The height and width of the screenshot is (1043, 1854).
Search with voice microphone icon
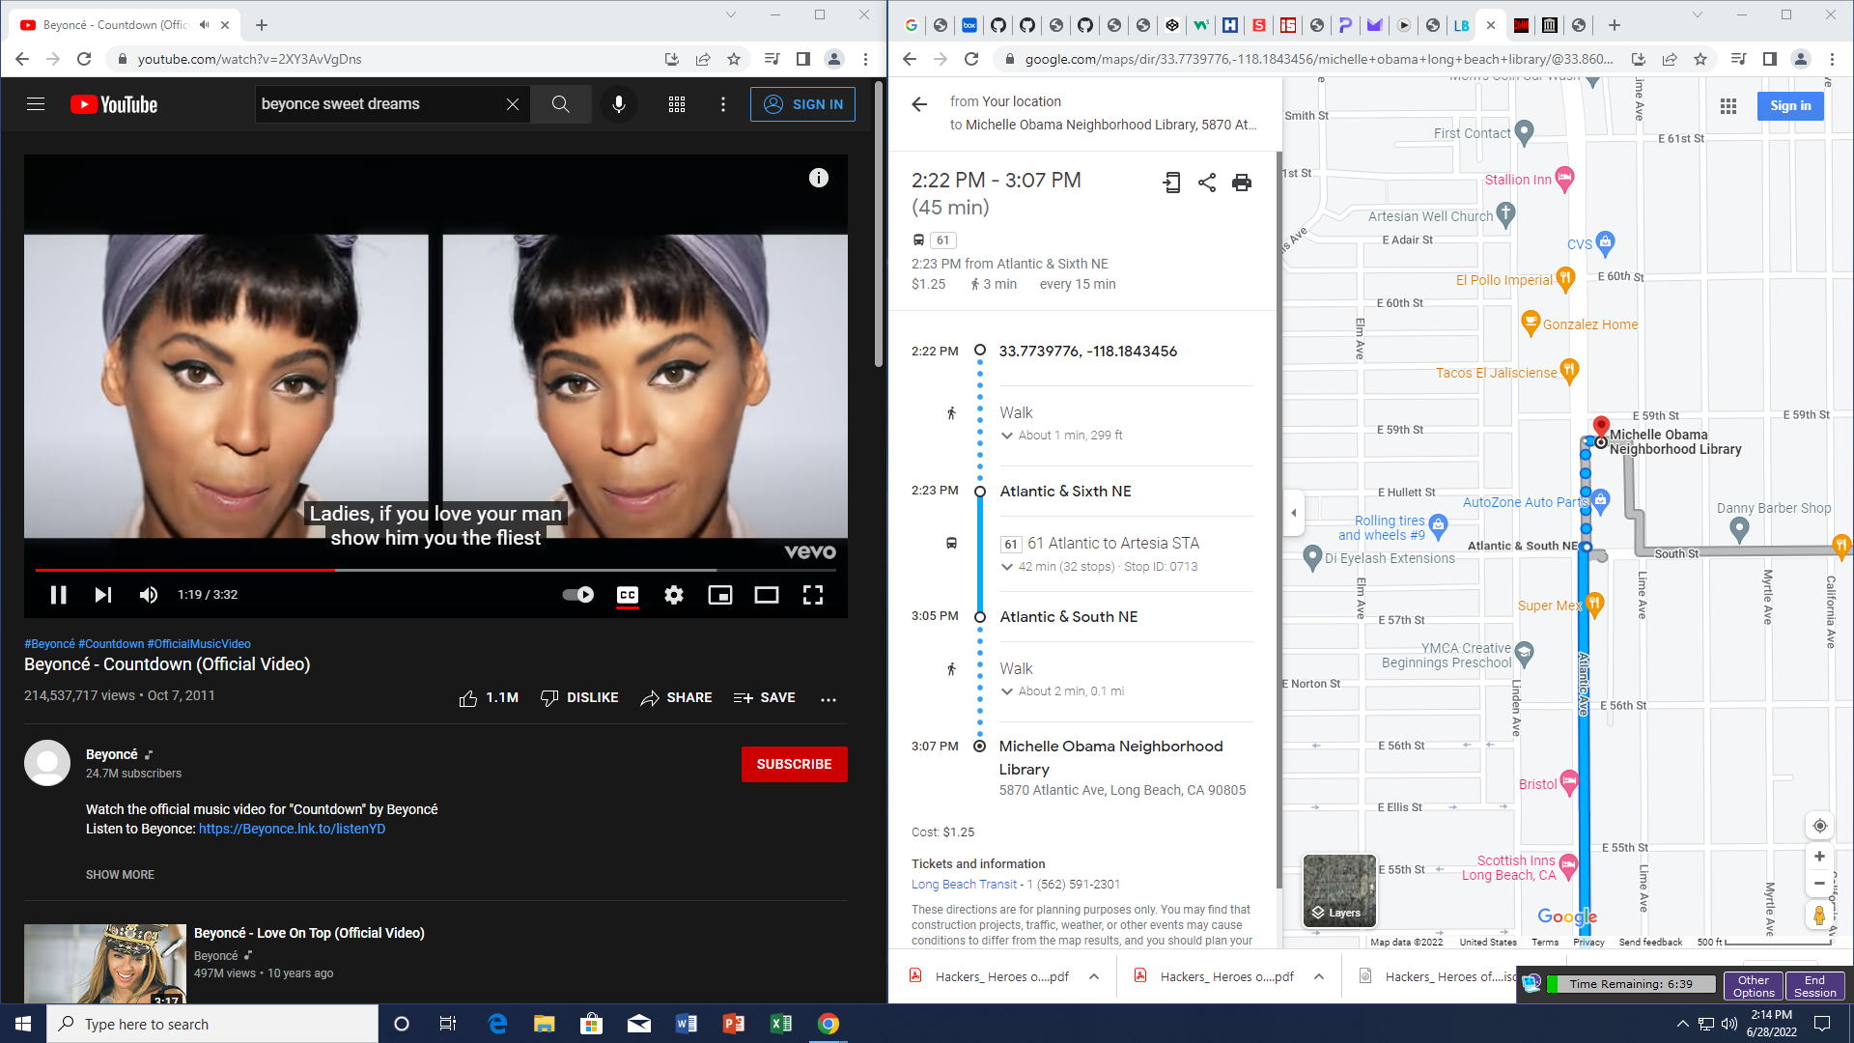619,104
